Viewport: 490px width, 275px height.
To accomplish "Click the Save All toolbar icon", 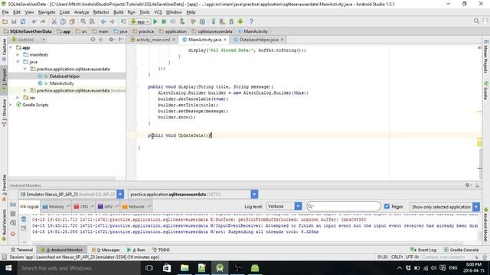I will tap(14, 21).
